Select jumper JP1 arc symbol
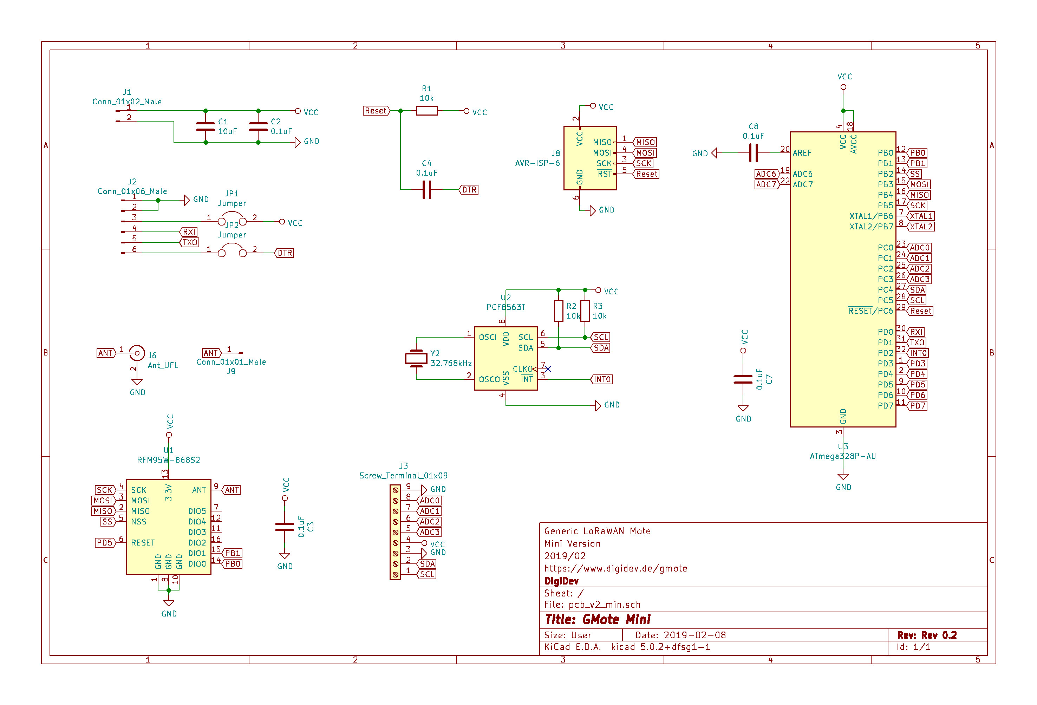This screenshot has width=1037, height=705. (232, 218)
